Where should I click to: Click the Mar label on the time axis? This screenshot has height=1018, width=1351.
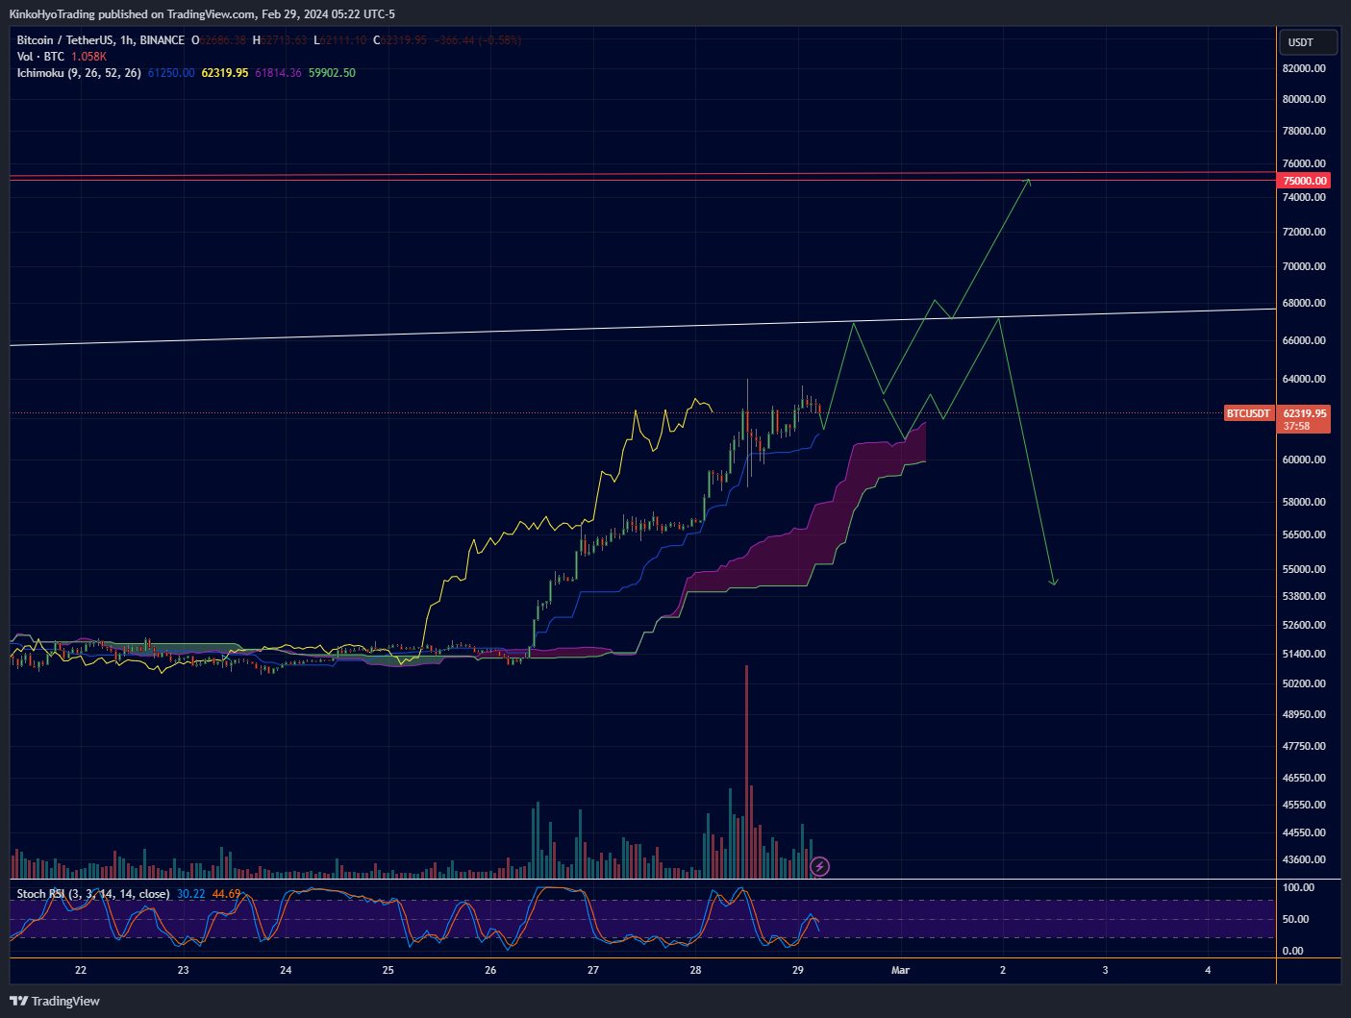coord(900,970)
